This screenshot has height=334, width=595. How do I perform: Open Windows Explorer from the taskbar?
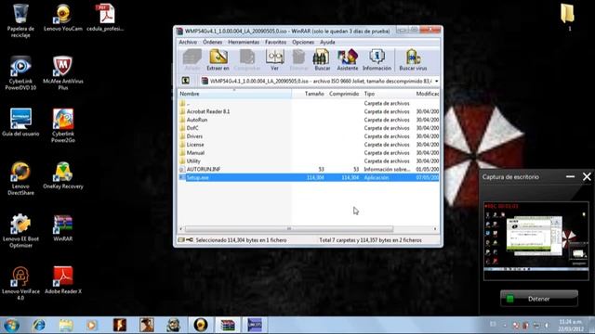tap(66, 326)
